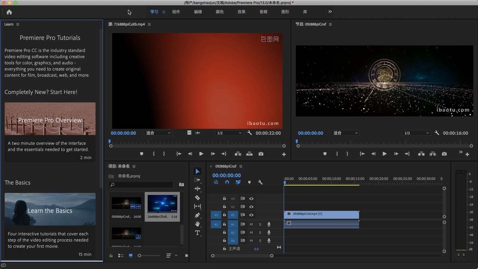Open Source monitor settings wrench
478x269 pixels.
(250, 133)
